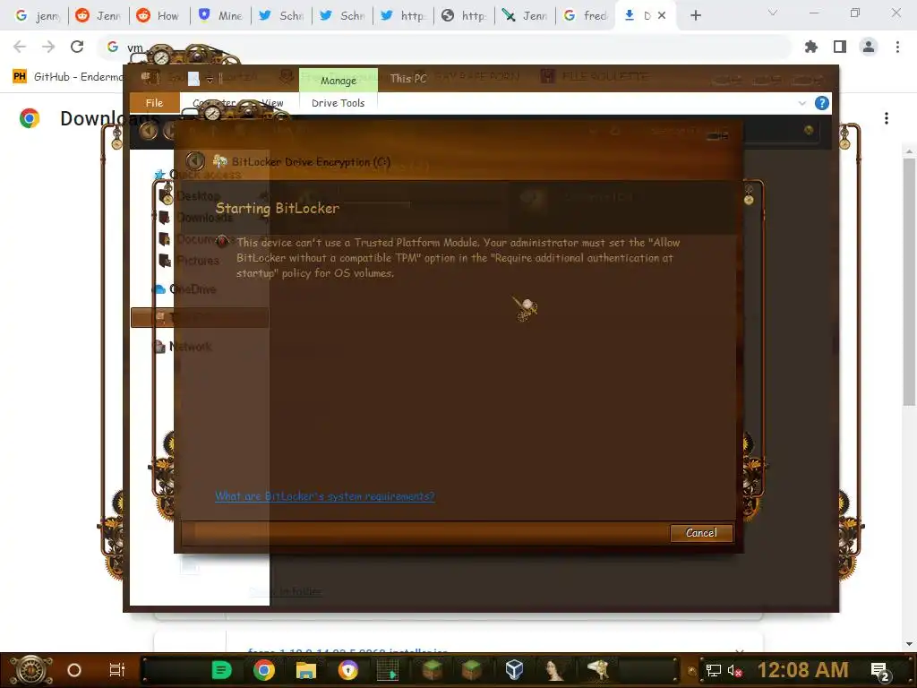917x688 pixels.
Task: Switch to first 'Jenn' Reddit tab
Action: point(99,16)
